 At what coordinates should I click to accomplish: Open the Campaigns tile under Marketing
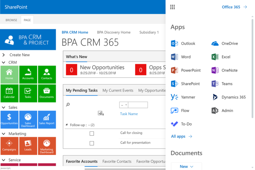[9, 146]
